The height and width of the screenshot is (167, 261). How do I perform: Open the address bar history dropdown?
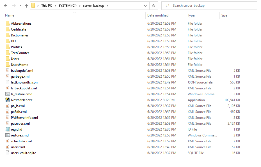tap(145, 5)
